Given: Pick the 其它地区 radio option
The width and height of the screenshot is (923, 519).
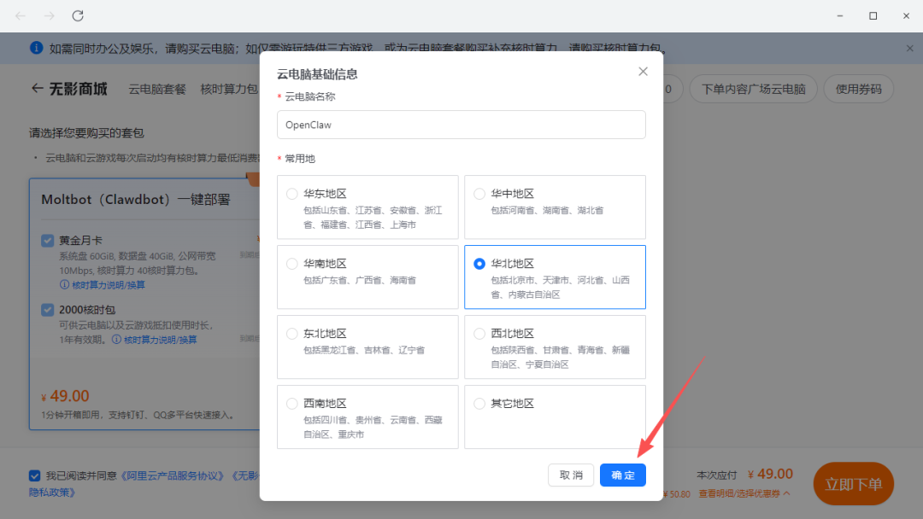Looking at the screenshot, I should (479, 404).
